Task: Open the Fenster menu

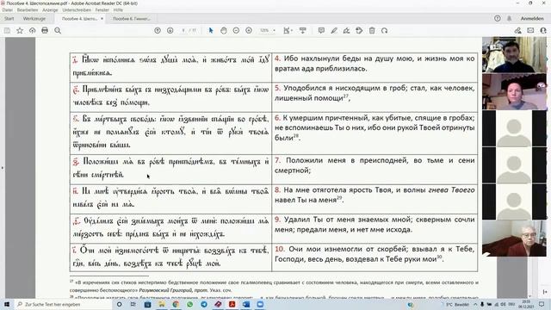Action: [x=102, y=9]
